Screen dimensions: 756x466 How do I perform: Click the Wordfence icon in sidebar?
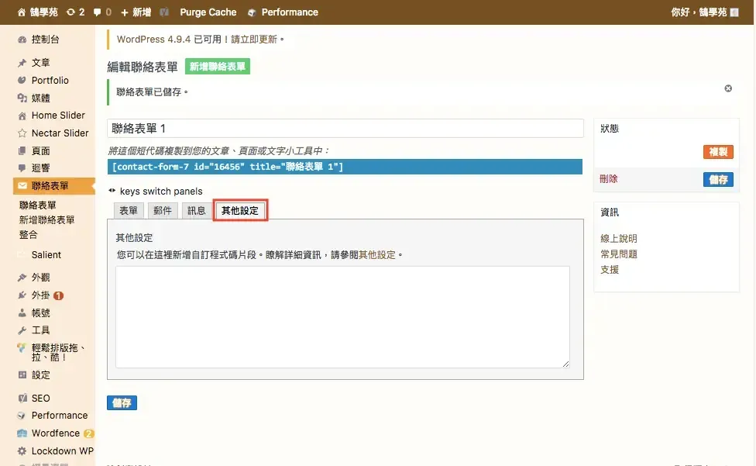point(22,433)
